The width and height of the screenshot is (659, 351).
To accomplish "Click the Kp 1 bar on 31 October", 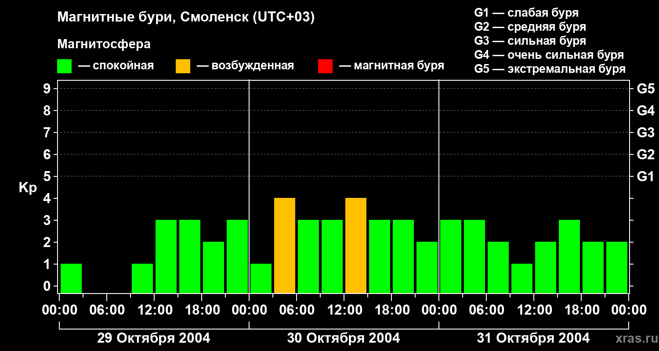I will [x=522, y=279].
